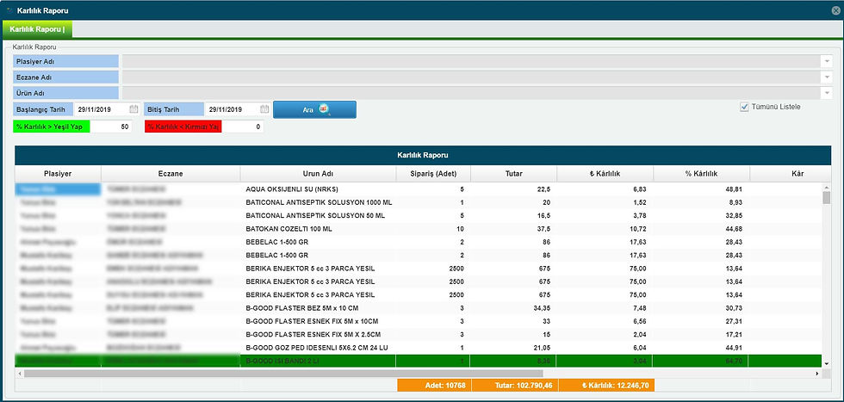Click the horizontal scrollbar left arrow
This screenshot has height=402, width=844.
(19, 373)
